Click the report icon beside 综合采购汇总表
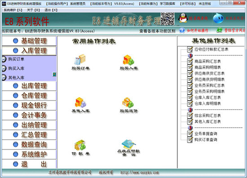This screenshot has width=247, height=178. [190, 116]
